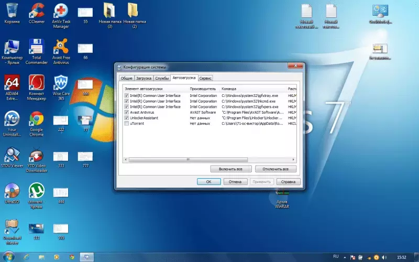419x262 pixels.
Task: Select the desktop file named 333
Action: [61, 159]
